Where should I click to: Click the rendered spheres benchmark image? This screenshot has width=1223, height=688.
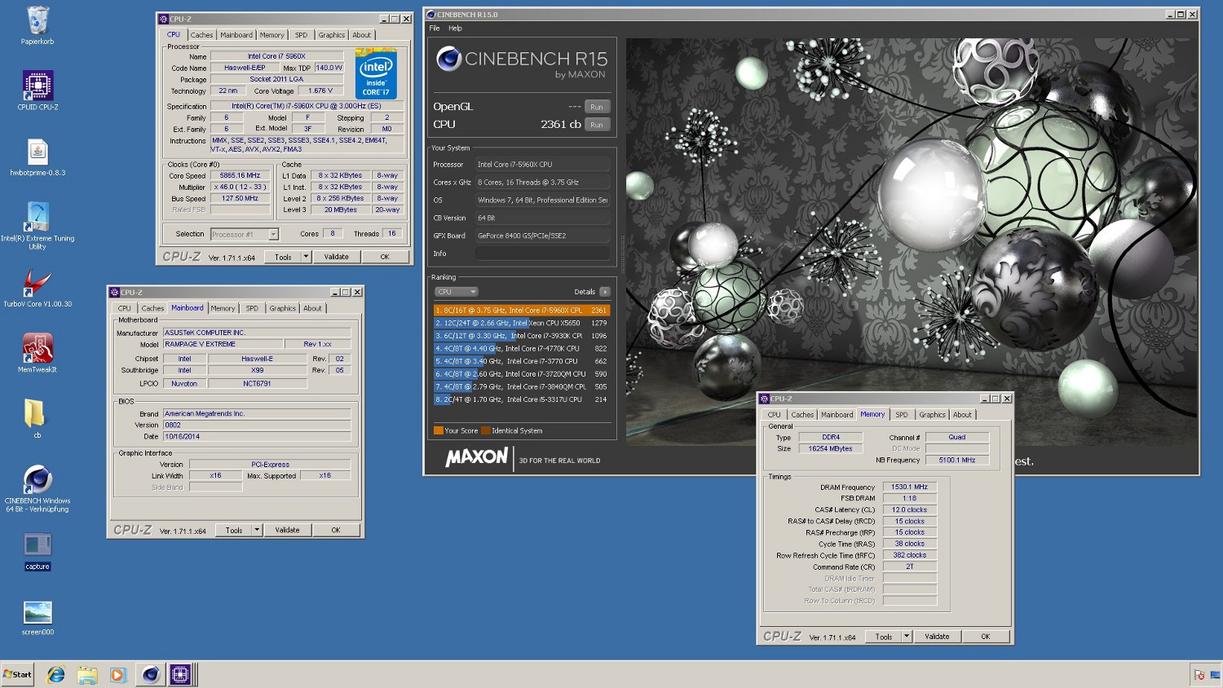pos(912,241)
